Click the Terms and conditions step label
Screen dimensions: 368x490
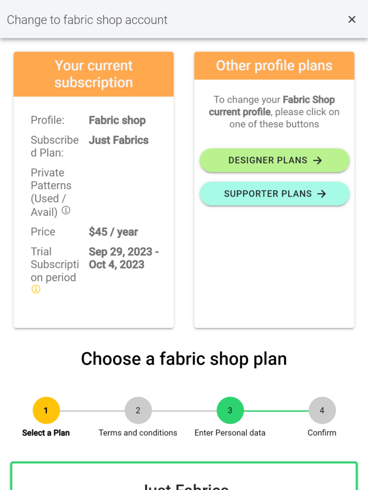point(138,433)
